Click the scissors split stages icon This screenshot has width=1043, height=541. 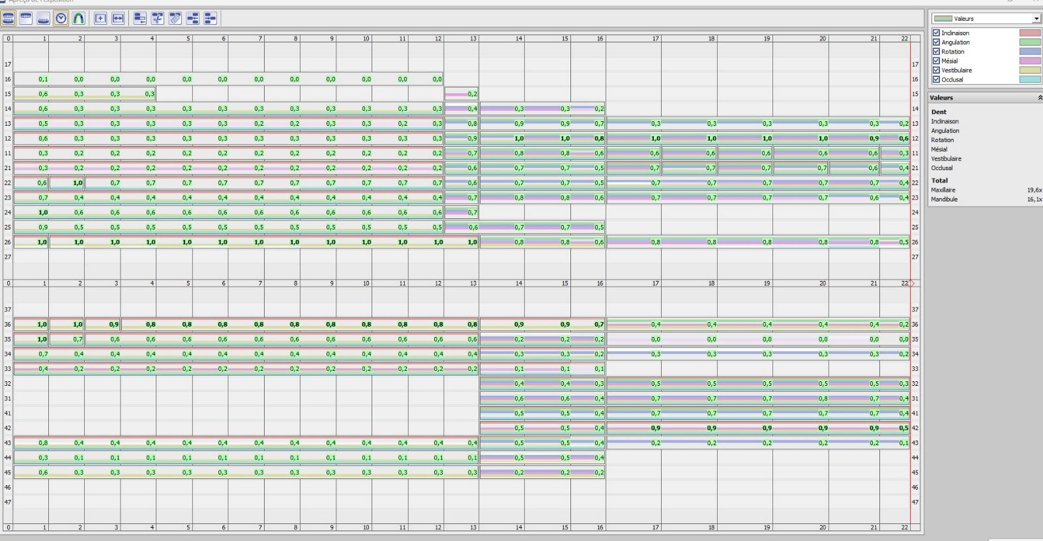tap(158, 18)
